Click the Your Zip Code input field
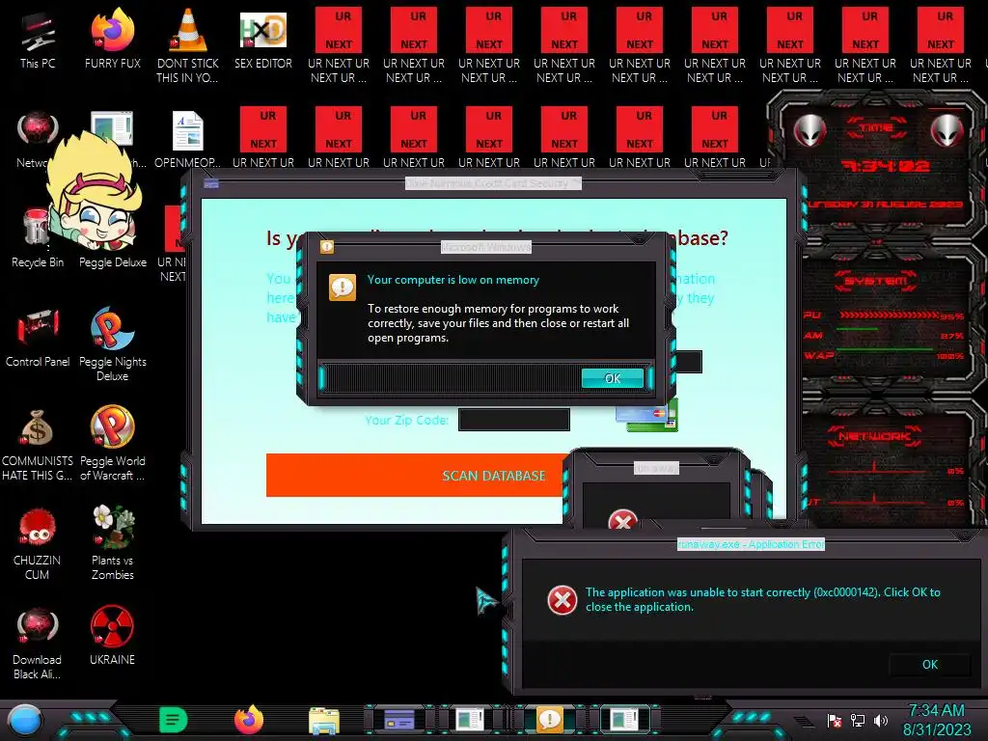The width and height of the screenshot is (988, 741). click(514, 420)
